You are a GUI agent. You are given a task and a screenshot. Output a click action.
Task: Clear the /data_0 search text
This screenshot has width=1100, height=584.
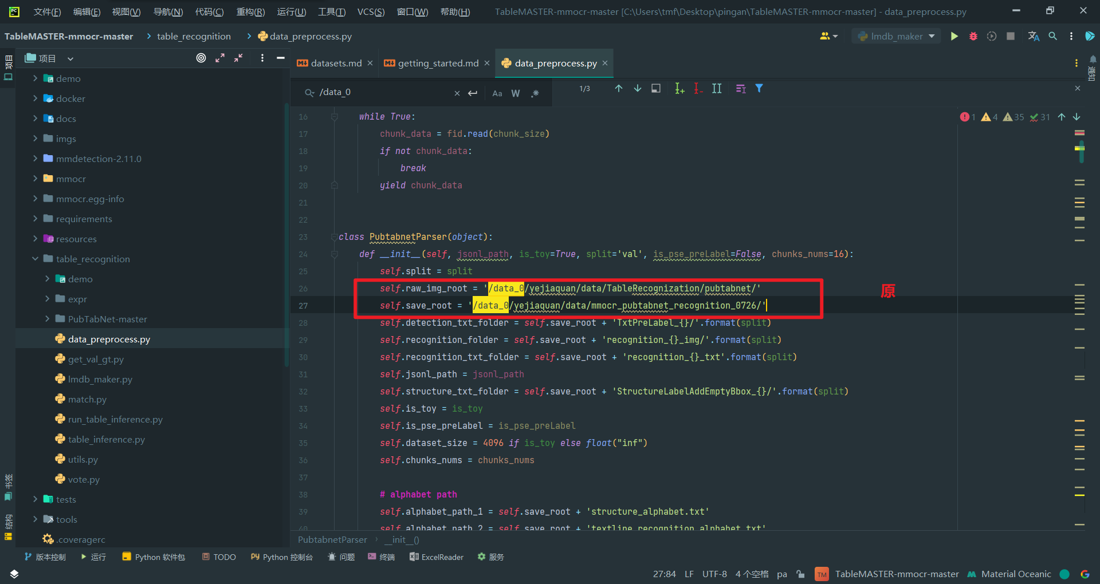coord(457,93)
